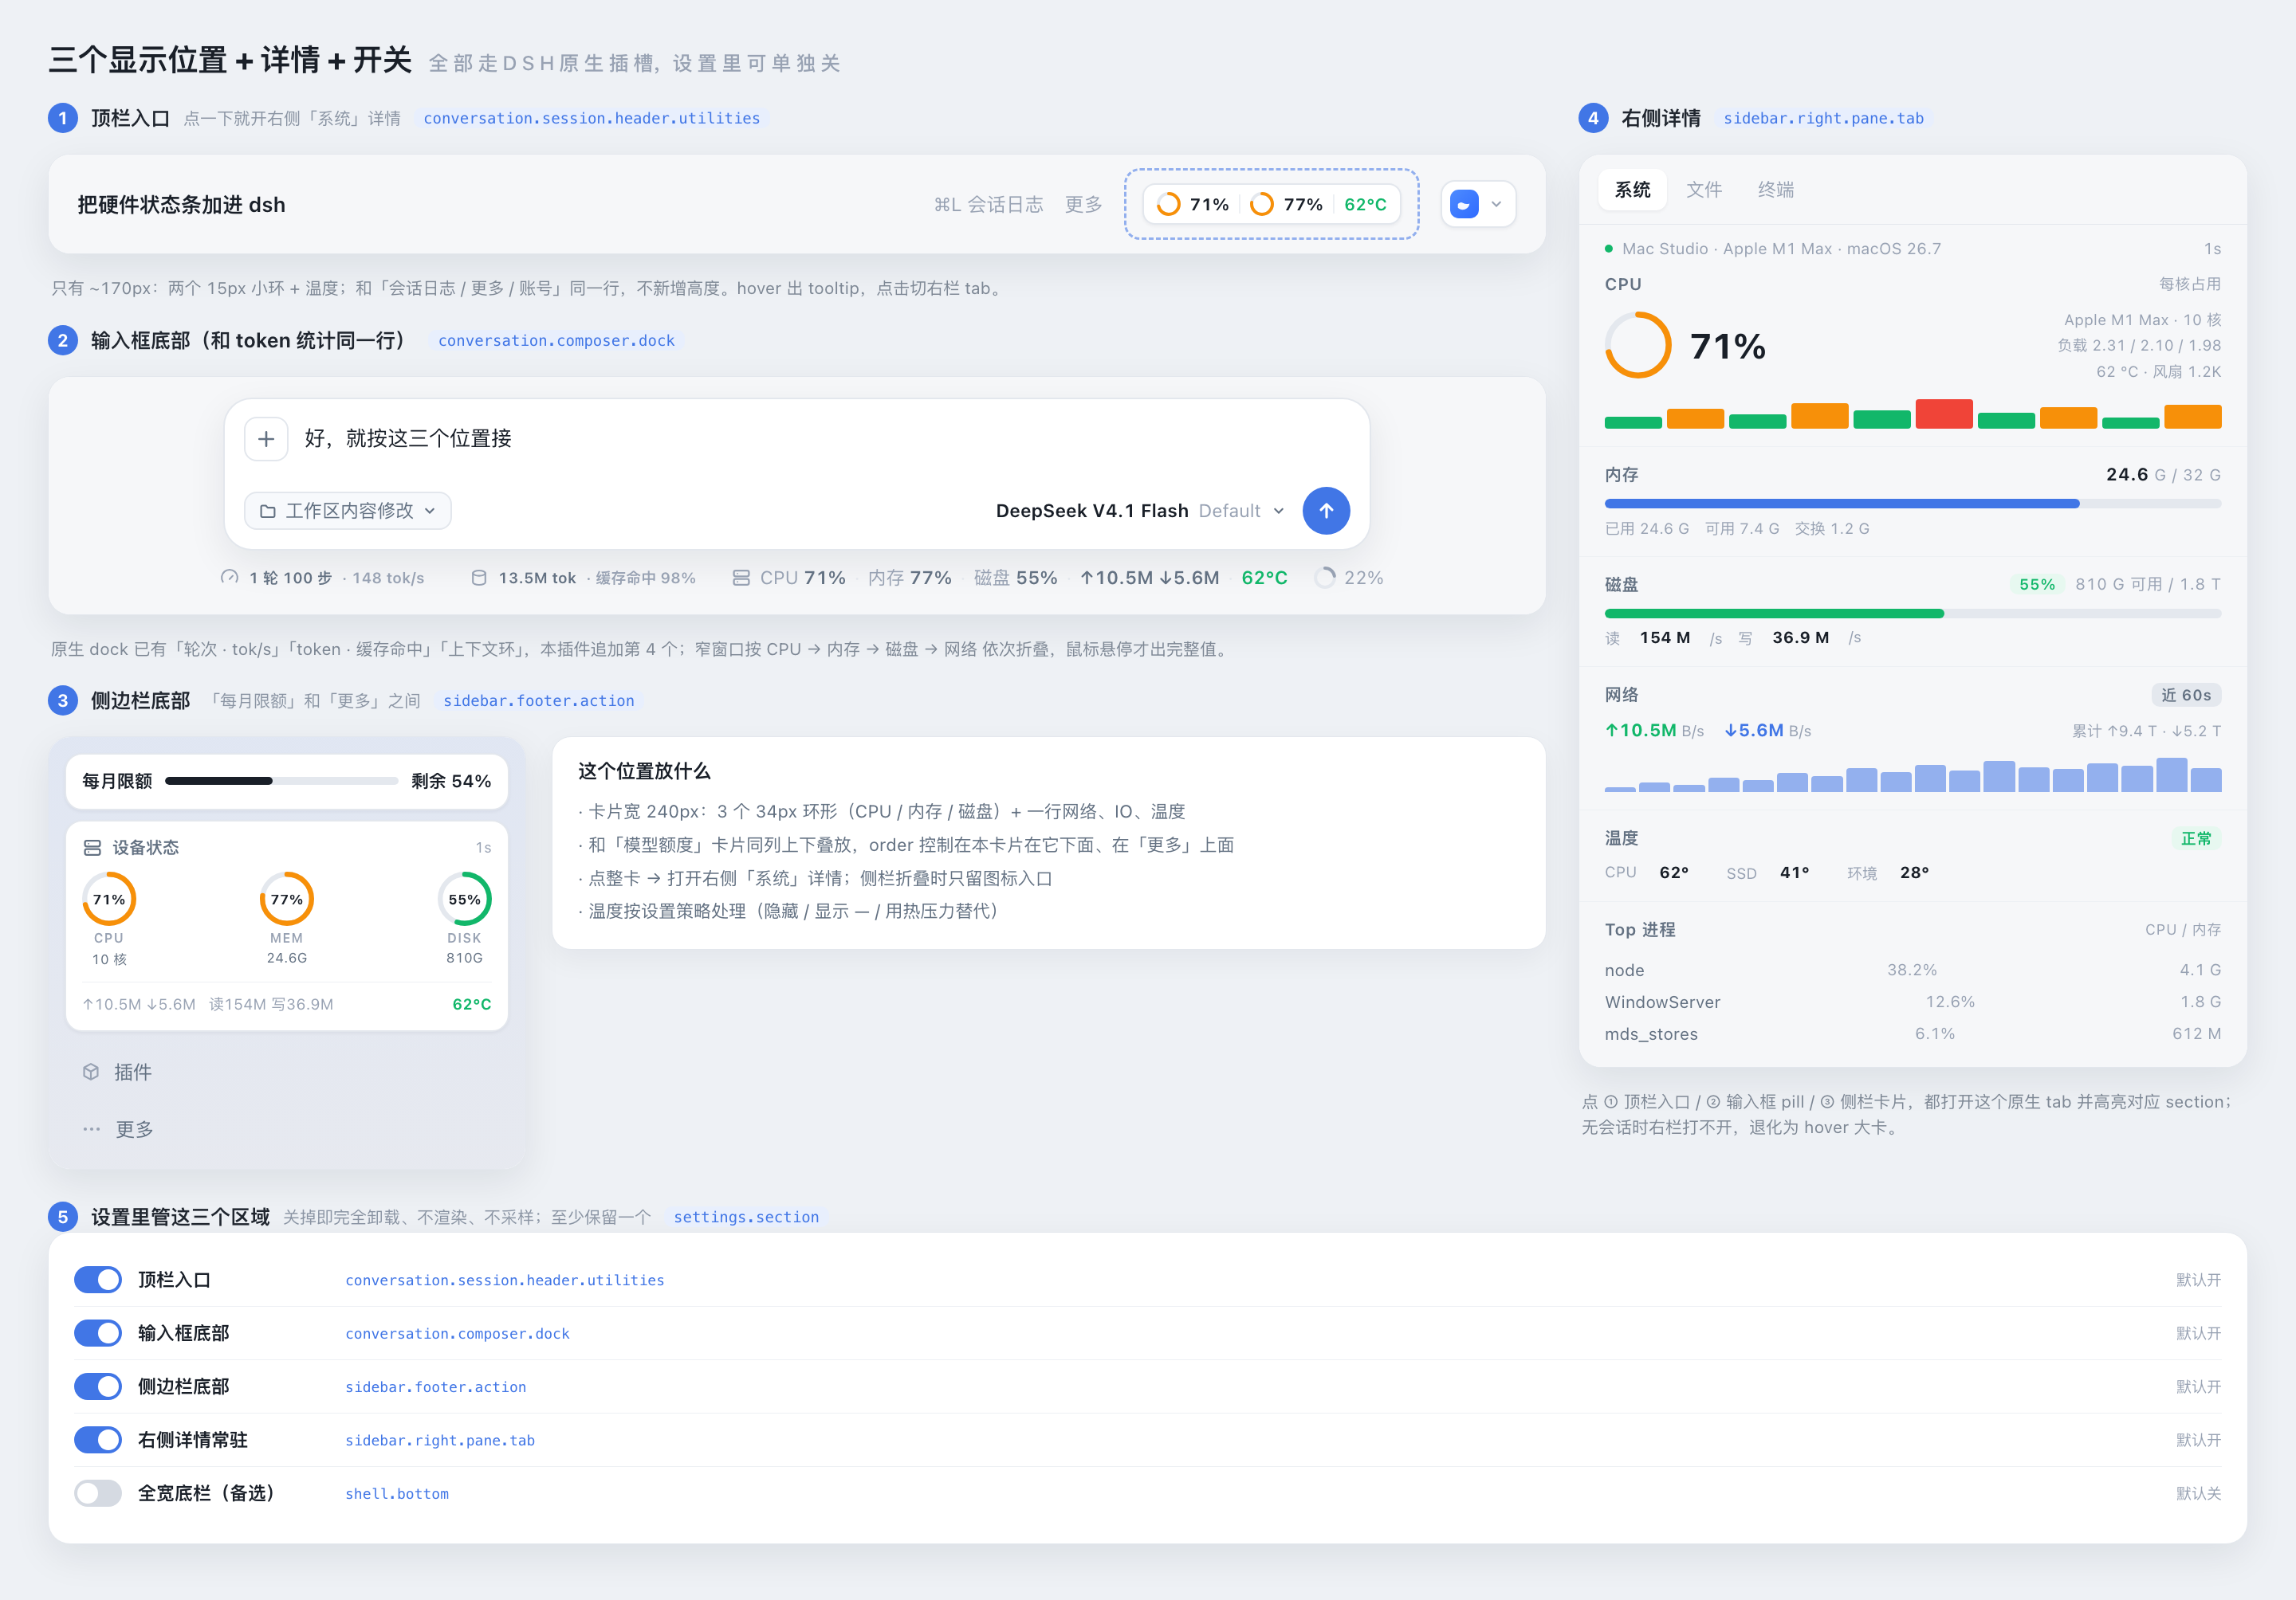
Task: Click the 更多 link in header
Action: (1083, 204)
